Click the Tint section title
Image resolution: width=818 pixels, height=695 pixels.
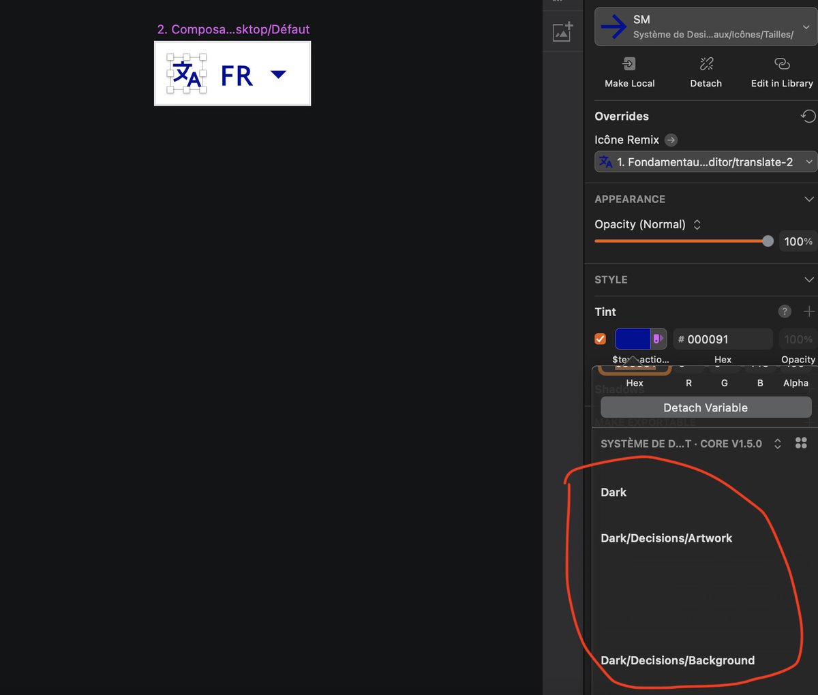(x=605, y=311)
